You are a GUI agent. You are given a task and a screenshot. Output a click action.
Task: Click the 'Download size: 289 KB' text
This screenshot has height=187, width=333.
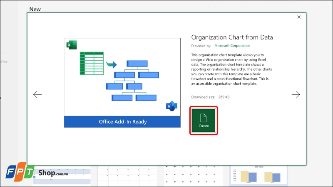(210, 97)
